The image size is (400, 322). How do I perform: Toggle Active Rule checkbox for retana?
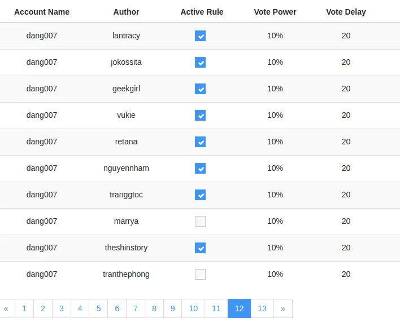[x=200, y=142]
